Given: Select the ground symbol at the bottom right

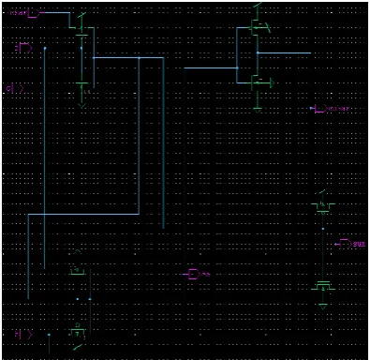Looking at the screenshot, I should pyautogui.click(x=323, y=307).
